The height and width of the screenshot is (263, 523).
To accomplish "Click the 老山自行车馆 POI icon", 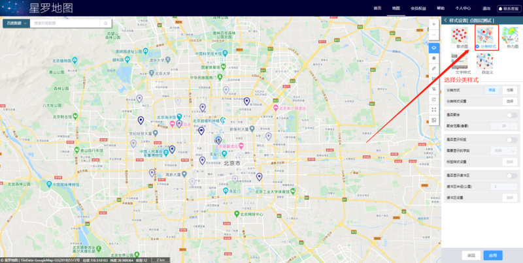I will point(76,150).
